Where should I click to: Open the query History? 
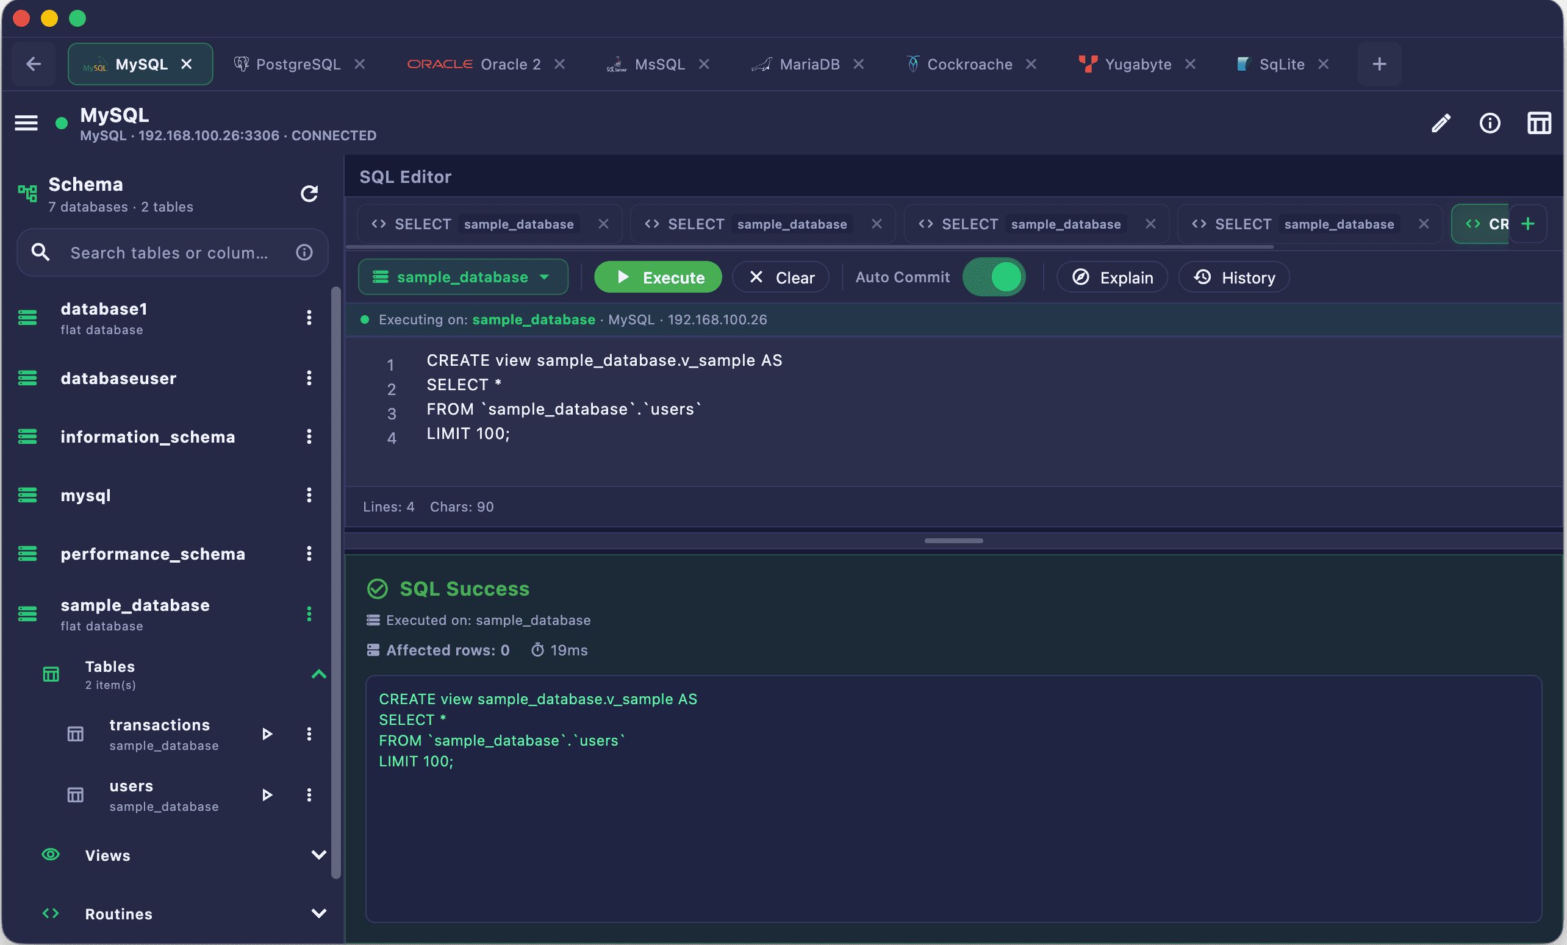[1234, 277]
